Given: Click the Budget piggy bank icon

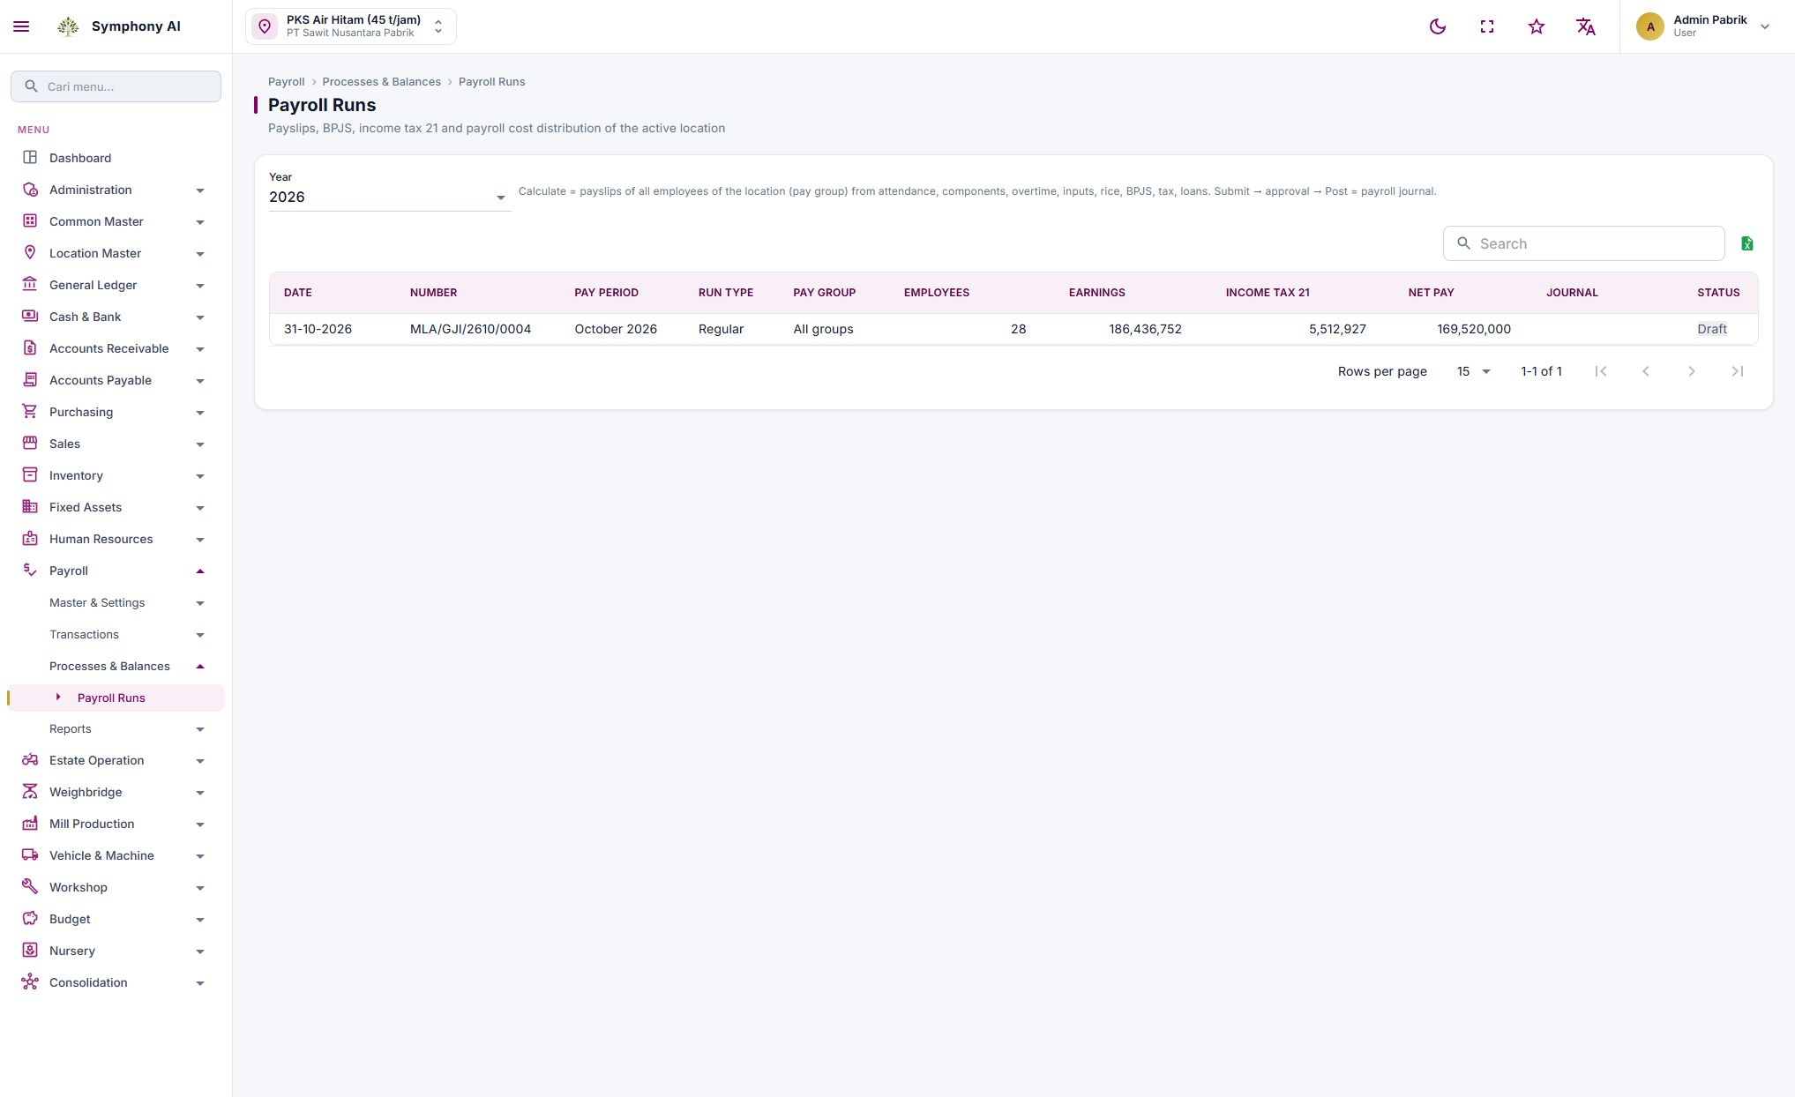Looking at the screenshot, I should (x=30, y=919).
